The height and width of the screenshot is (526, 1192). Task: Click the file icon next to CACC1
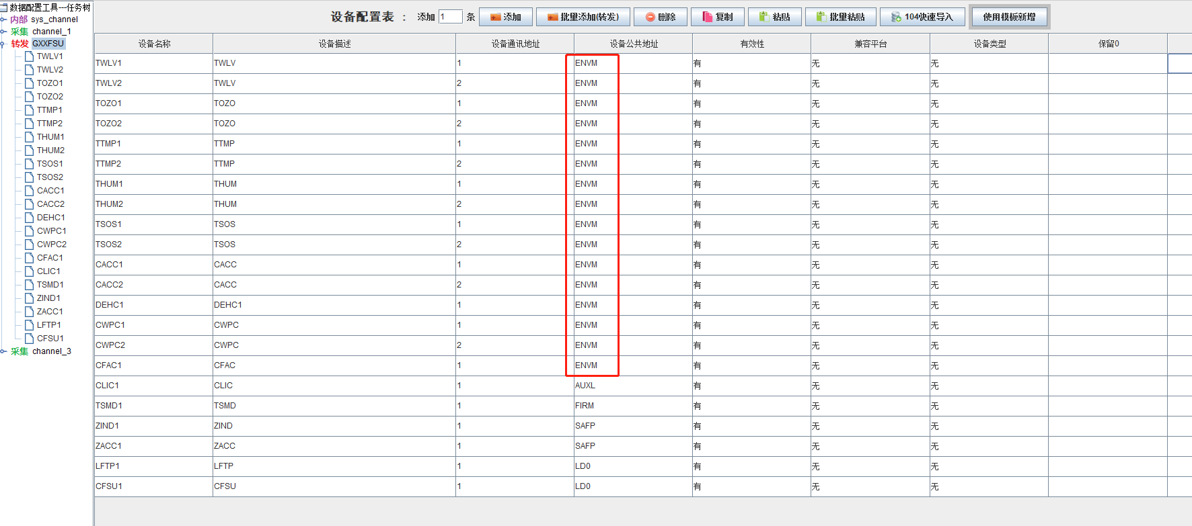click(29, 191)
